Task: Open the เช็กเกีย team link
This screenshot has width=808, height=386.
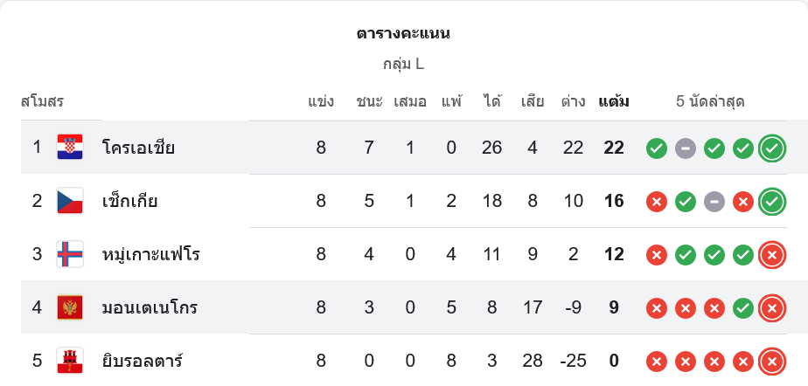Action: [x=129, y=201]
